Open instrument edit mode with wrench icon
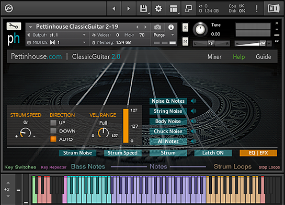The width and height of the screenshot is (285, 205). pyautogui.click(x=14, y=26)
